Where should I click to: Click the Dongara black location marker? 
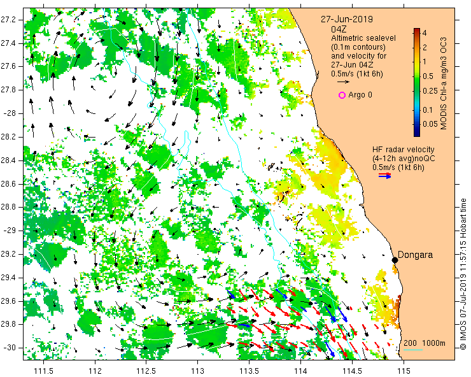point(395,260)
